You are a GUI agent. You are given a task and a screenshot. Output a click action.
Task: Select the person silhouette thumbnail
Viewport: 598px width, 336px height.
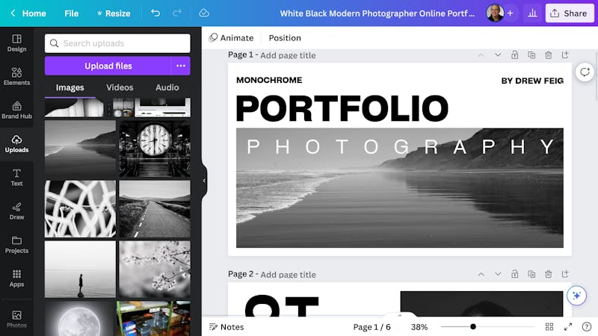pyautogui.click(x=80, y=269)
